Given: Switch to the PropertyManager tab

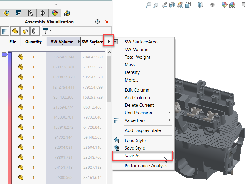Looking at the screenshot, I should click(18, 13).
